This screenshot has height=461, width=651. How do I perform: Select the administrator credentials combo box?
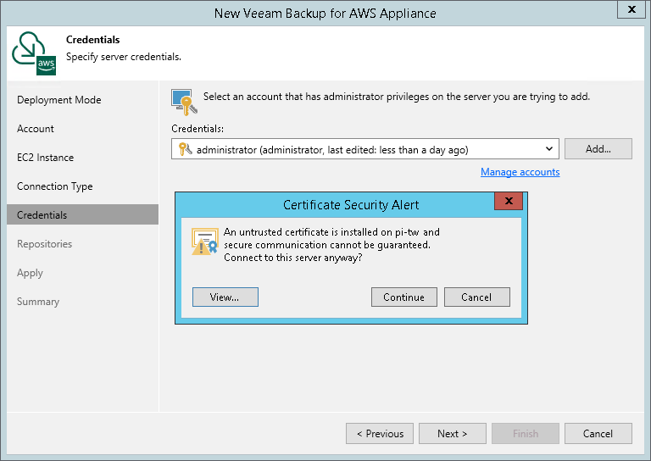coord(364,149)
